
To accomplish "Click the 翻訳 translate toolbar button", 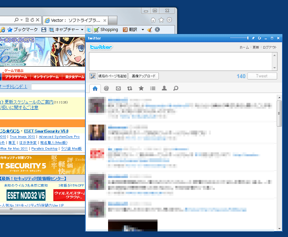I will point(130,30).
